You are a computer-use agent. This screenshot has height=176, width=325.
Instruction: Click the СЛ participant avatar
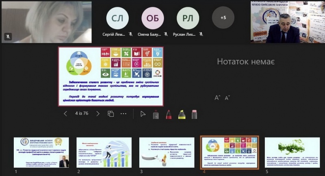(117, 18)
